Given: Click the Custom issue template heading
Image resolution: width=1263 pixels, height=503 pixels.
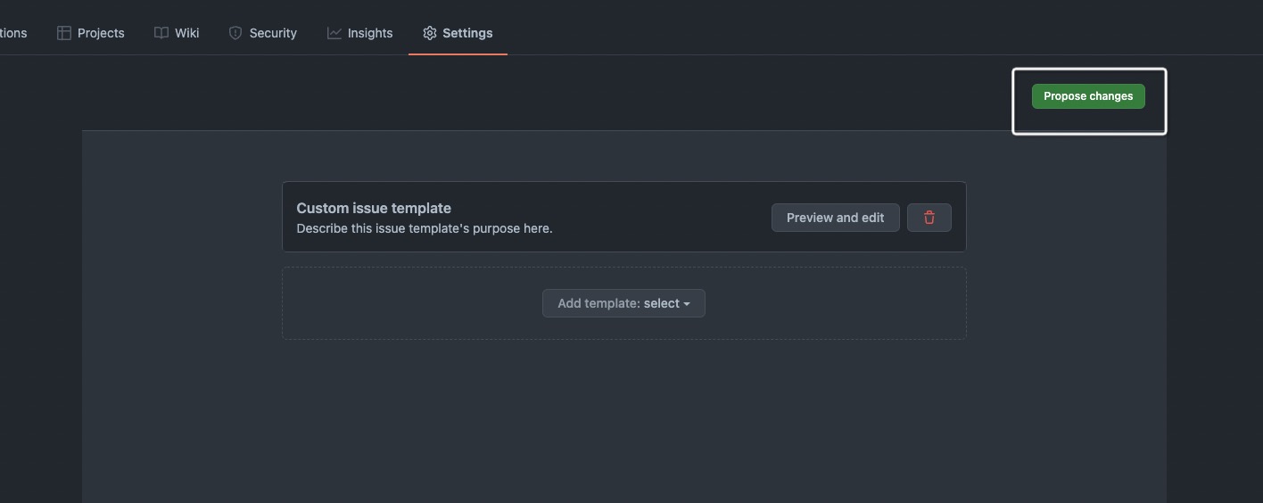Looking at the screenshot, I should 374,208.
